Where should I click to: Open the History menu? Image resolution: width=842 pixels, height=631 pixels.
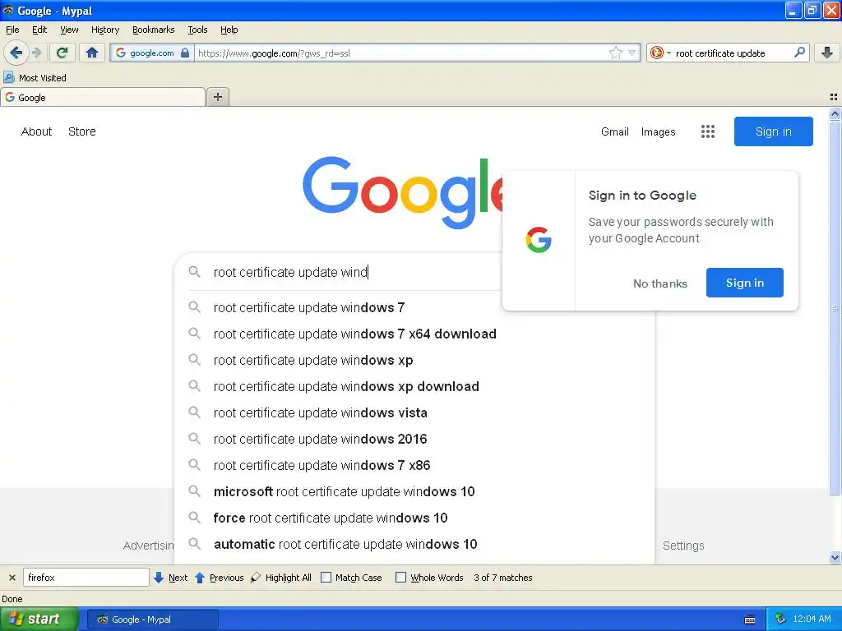[x=104, y=30]
